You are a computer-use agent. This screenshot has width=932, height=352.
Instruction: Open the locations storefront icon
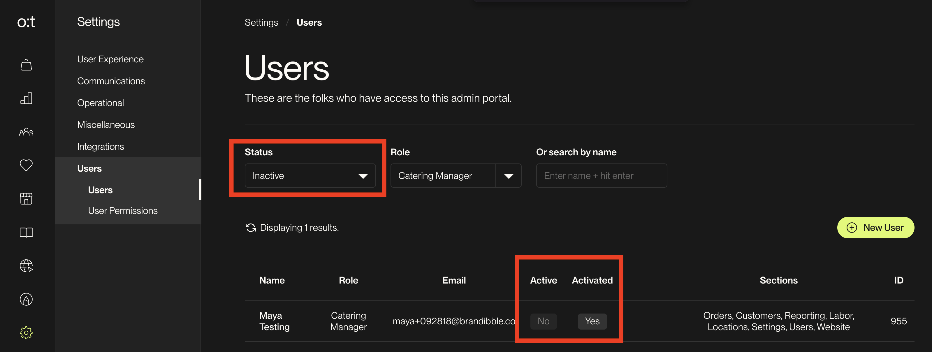[x=26, y=199]
